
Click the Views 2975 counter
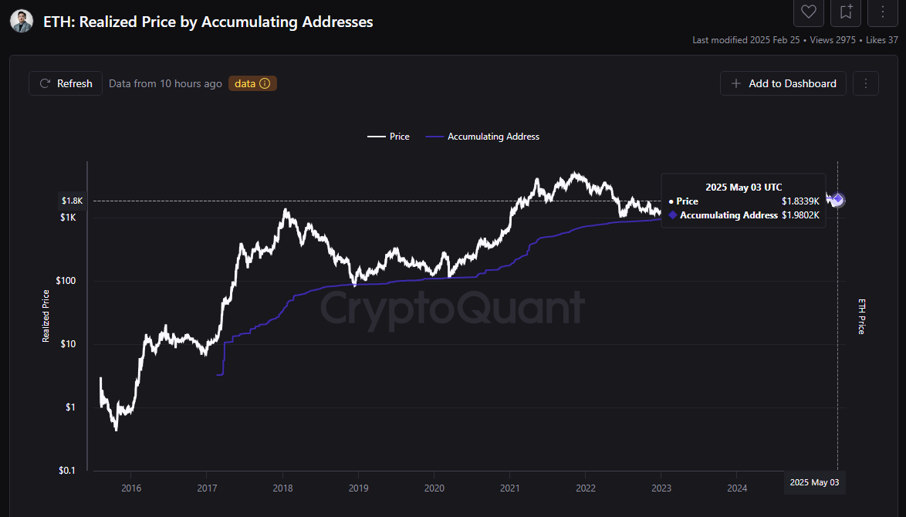point(832,39)
